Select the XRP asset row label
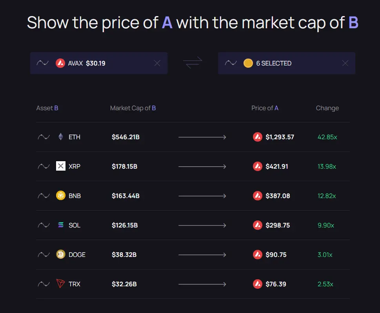This screenshot has height=313, width=380. tap(75, 166)
